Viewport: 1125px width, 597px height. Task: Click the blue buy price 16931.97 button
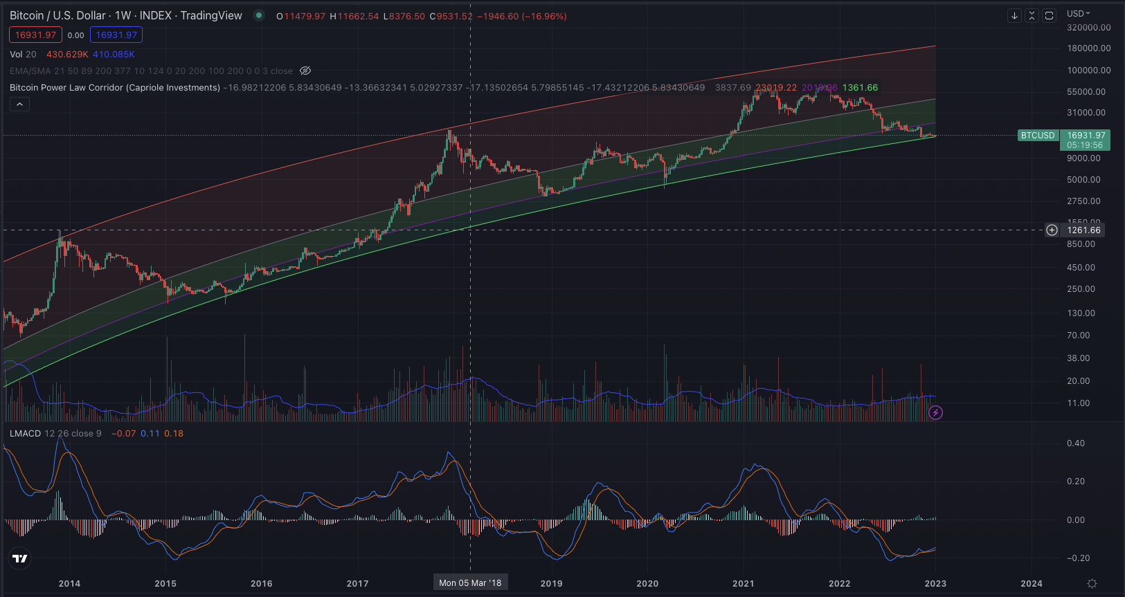pos(116,35)
